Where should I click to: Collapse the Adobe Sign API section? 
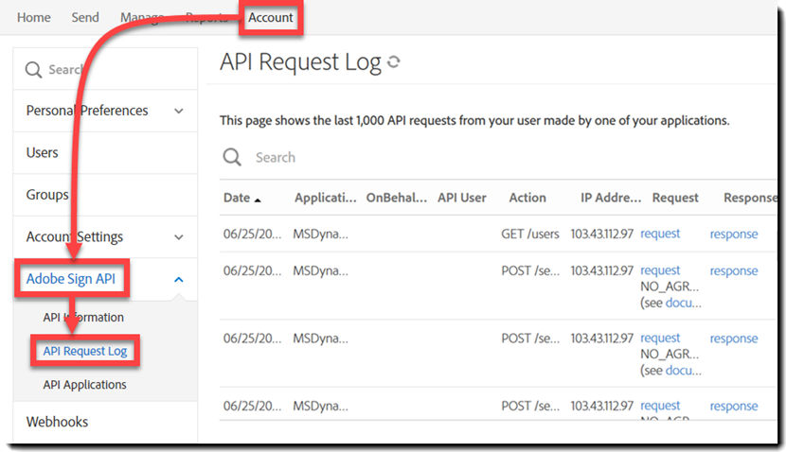179,279
